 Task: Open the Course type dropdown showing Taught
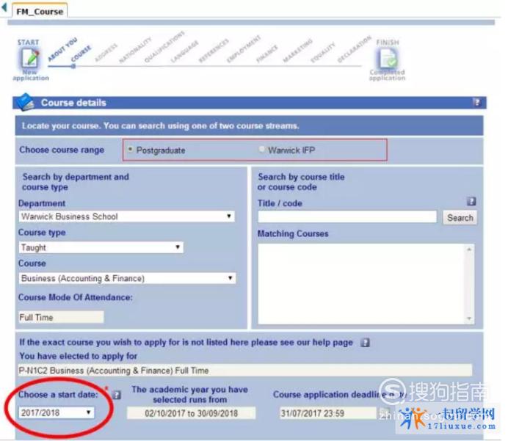[101, 247]
